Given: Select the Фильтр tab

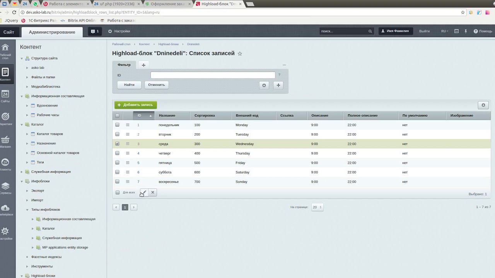Looking at the screenshot, I should pyautogui.click(x=124, y=65).
